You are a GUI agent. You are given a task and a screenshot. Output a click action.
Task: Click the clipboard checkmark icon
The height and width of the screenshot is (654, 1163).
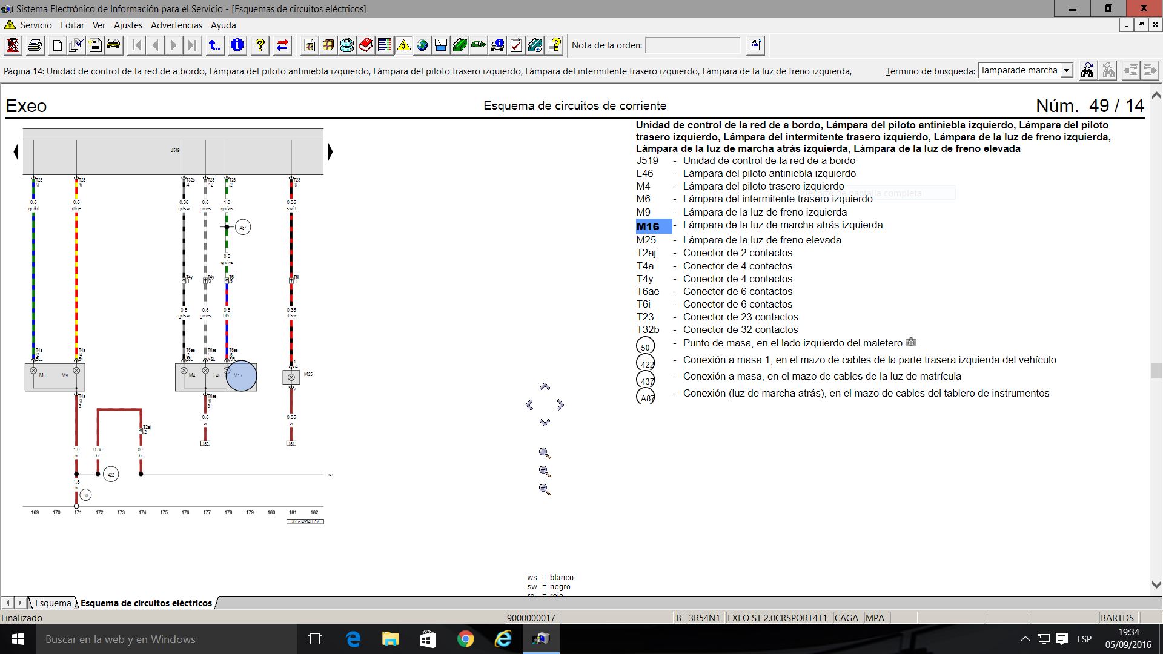[516, 45]
